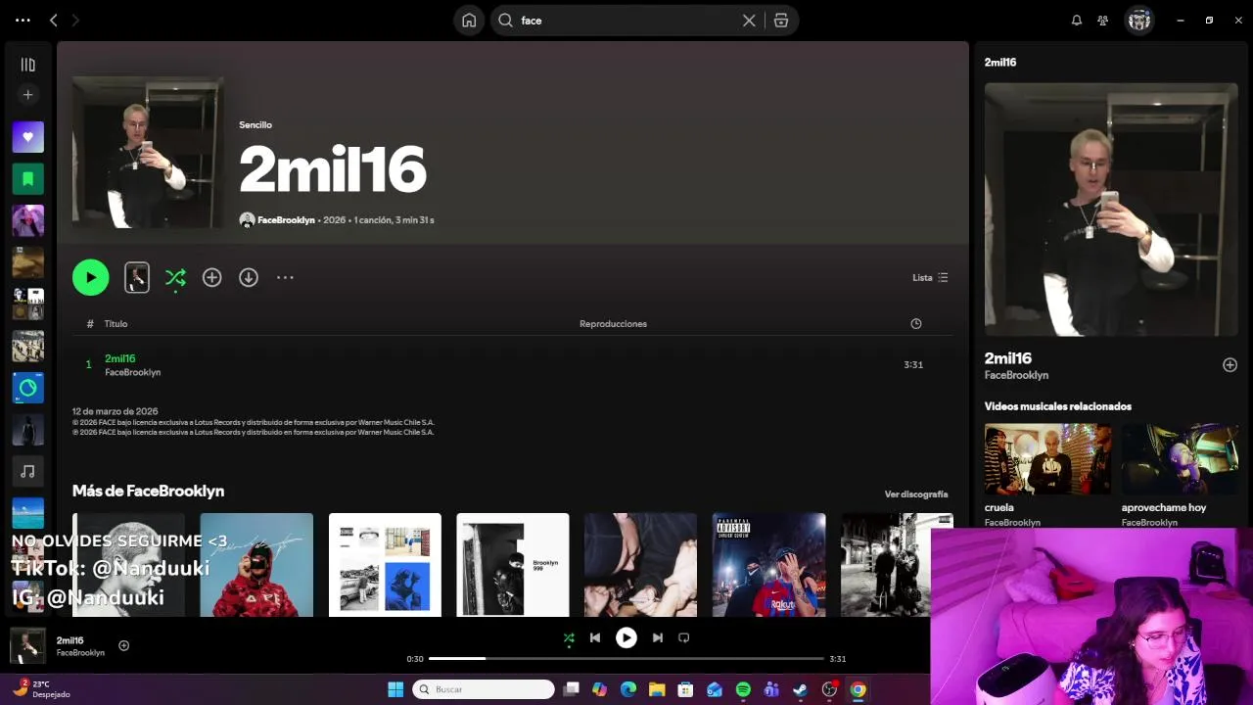The image size is (1253, 705).
Task: Play the cruela related music video
Action: coord(1047,459)
